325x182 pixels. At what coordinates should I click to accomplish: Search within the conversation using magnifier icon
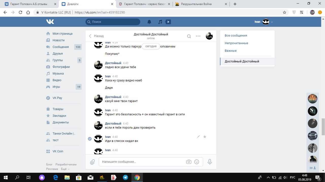(x=189, y=36)
